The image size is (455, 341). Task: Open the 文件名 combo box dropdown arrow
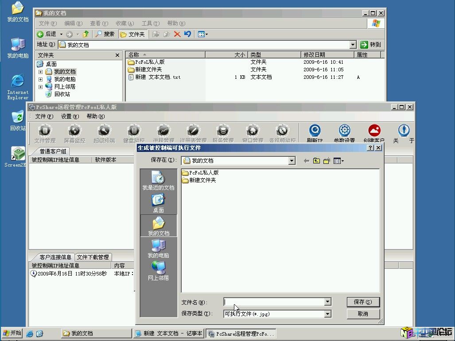[327, 302]
